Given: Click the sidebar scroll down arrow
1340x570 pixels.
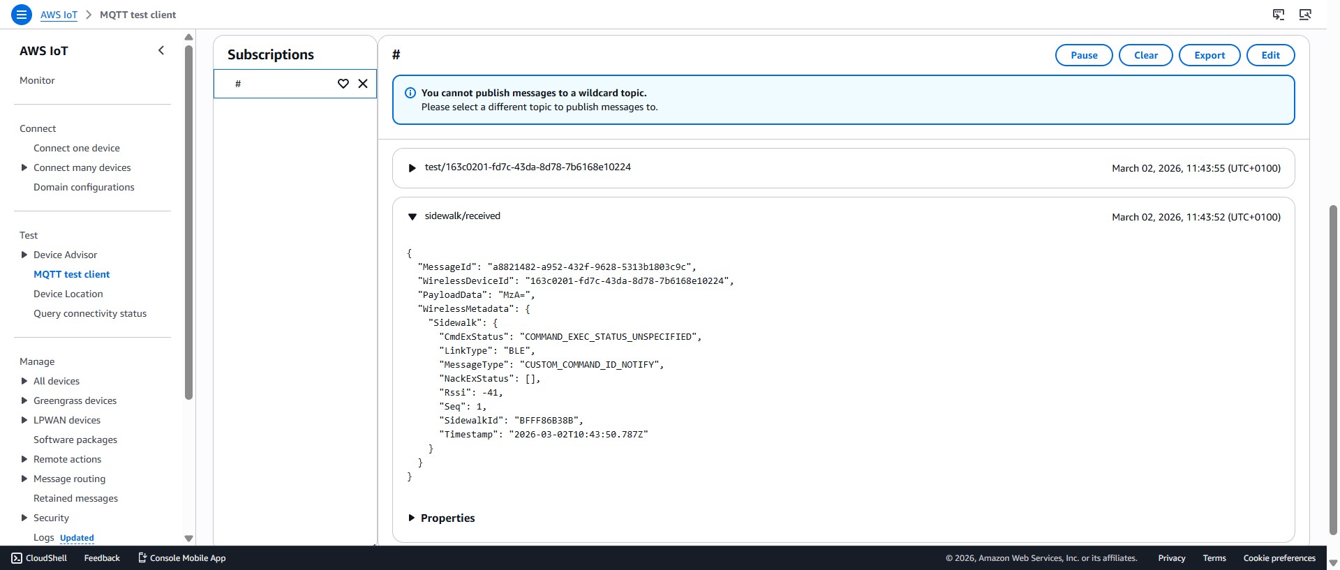Looking at the screenshot, I should tap(188, 538).
